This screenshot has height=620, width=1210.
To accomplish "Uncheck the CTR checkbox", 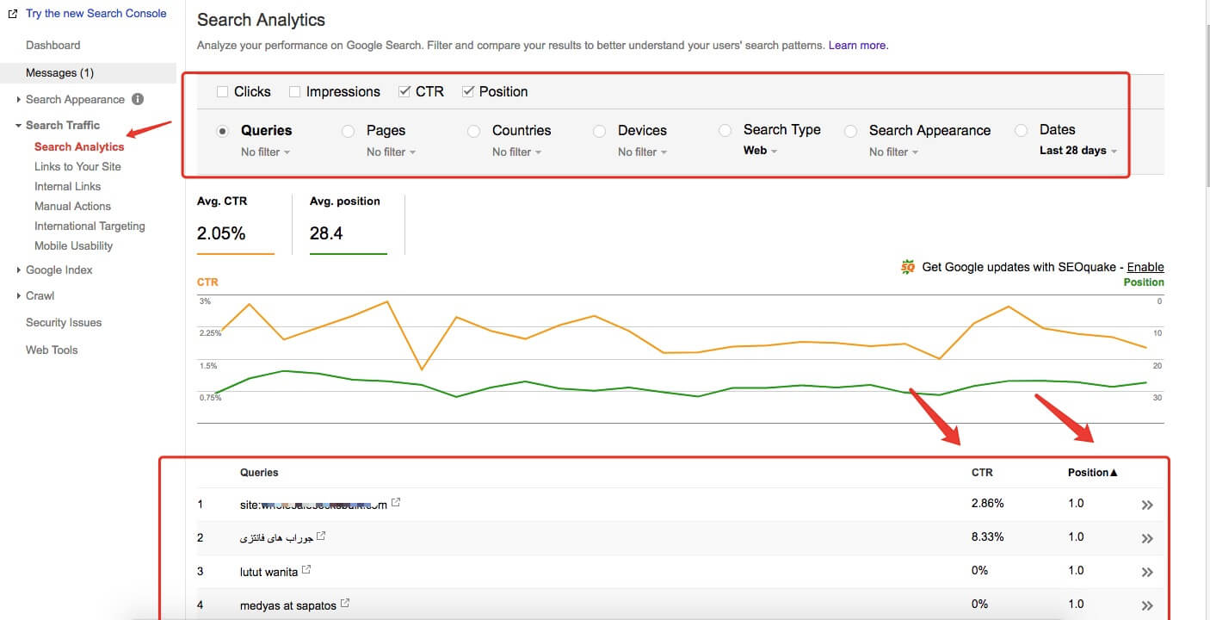I will [404, 91].
